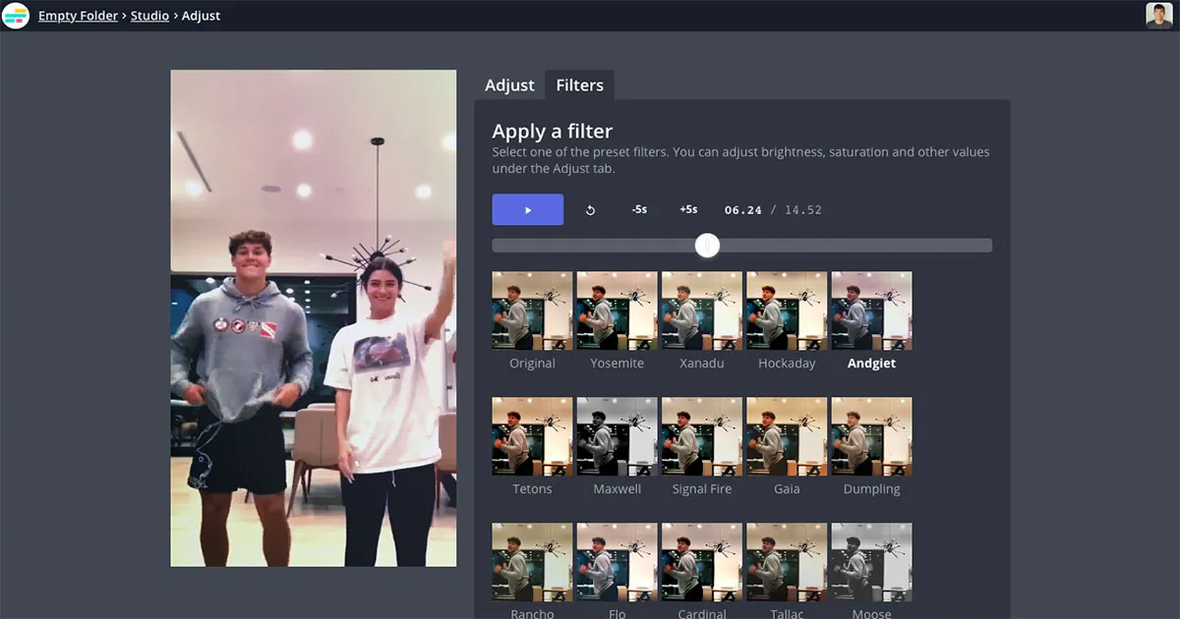Screen dimensions: 1180x619
Task: Skip forward with the +5s button
Action: 688,209
